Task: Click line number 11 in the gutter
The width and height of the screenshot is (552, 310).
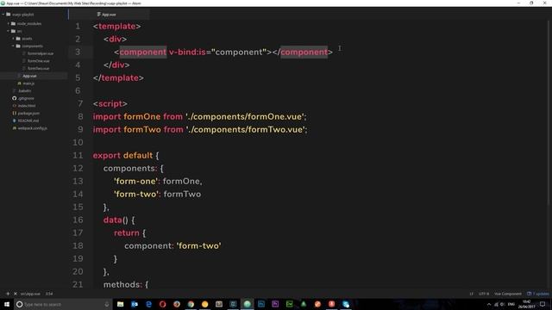Action: pyautogui.click(x=78, y=155)
